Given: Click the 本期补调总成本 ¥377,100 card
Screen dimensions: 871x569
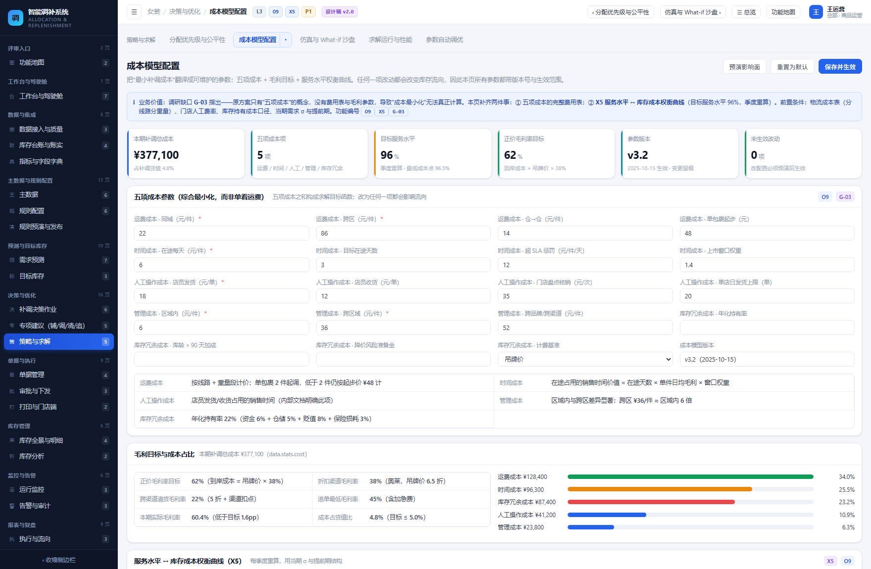Looking at the screenshot, I should tap(186, 153).
